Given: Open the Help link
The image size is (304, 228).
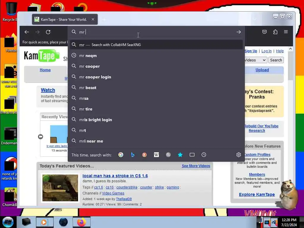Looking at the screenshot, I should pos(280,51).
